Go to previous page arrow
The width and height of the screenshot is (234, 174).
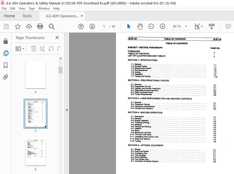(x=81, y=26)
